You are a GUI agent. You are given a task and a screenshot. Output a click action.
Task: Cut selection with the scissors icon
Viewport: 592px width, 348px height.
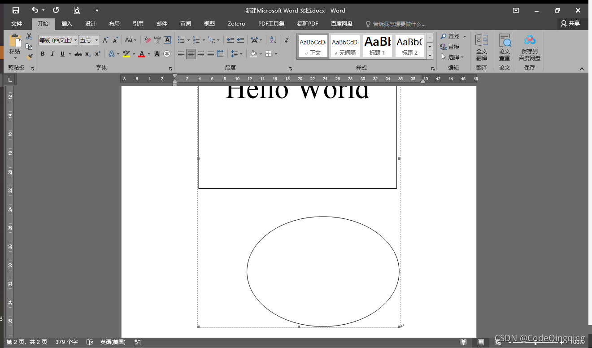tap(29, 36)
